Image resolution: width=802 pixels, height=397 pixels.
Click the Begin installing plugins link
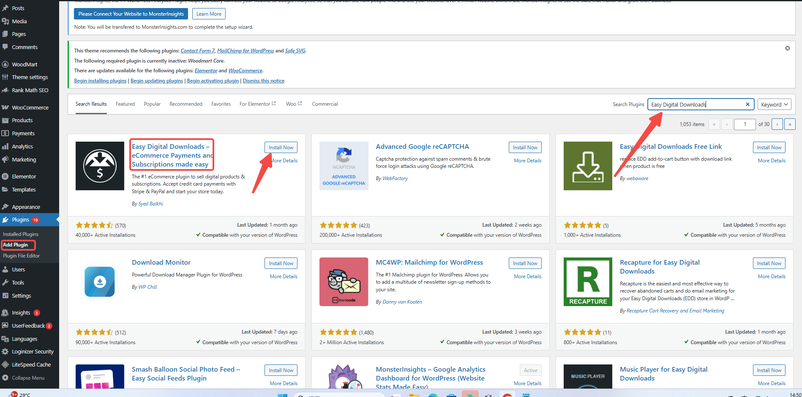pos(100,81)
